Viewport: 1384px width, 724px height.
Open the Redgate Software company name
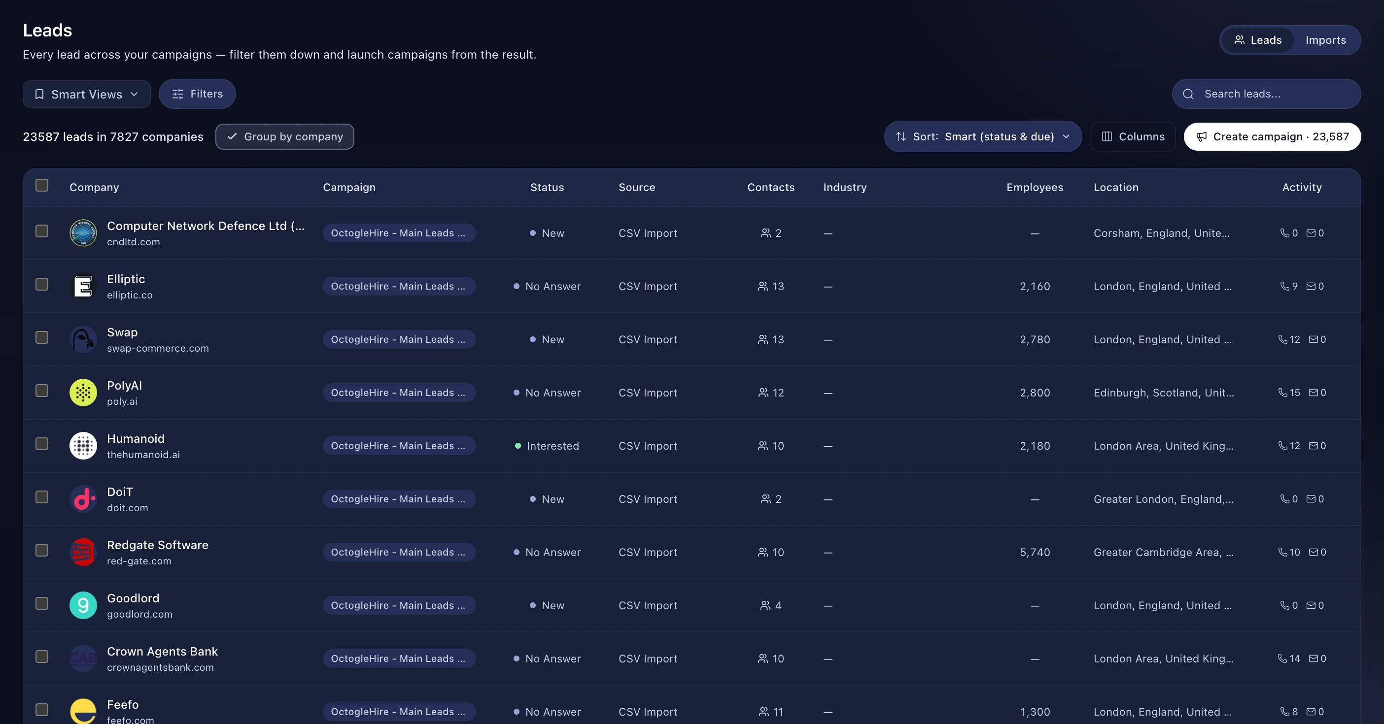(157, 545)
